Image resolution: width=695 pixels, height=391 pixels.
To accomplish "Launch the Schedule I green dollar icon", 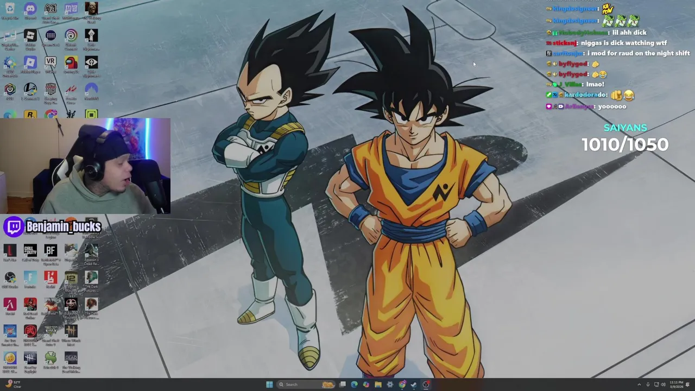I will coord(50,361).
